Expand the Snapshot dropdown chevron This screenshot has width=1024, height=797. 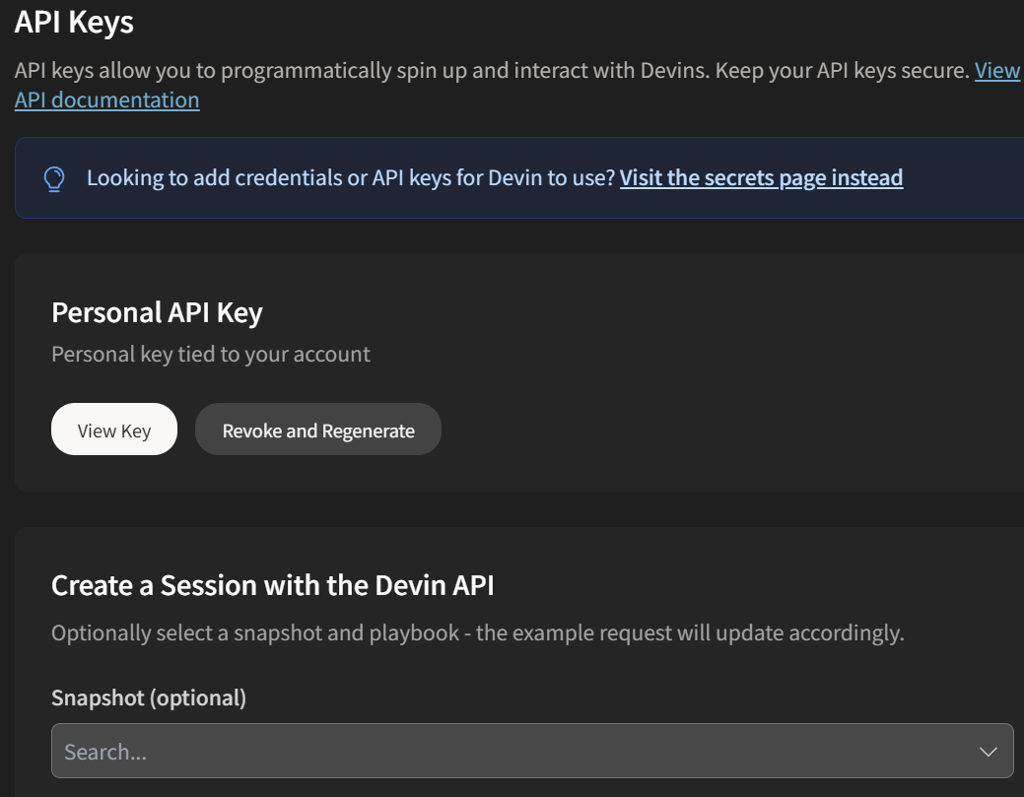(x=988, y=752)
